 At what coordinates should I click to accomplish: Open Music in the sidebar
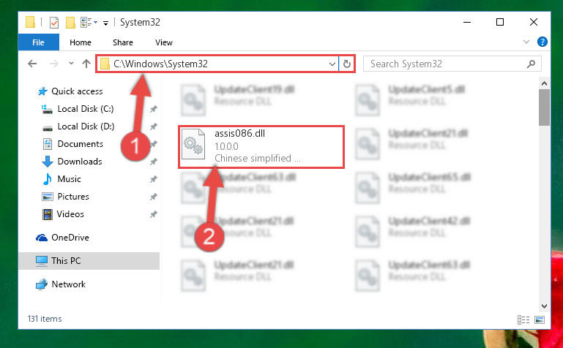(69, 179)
